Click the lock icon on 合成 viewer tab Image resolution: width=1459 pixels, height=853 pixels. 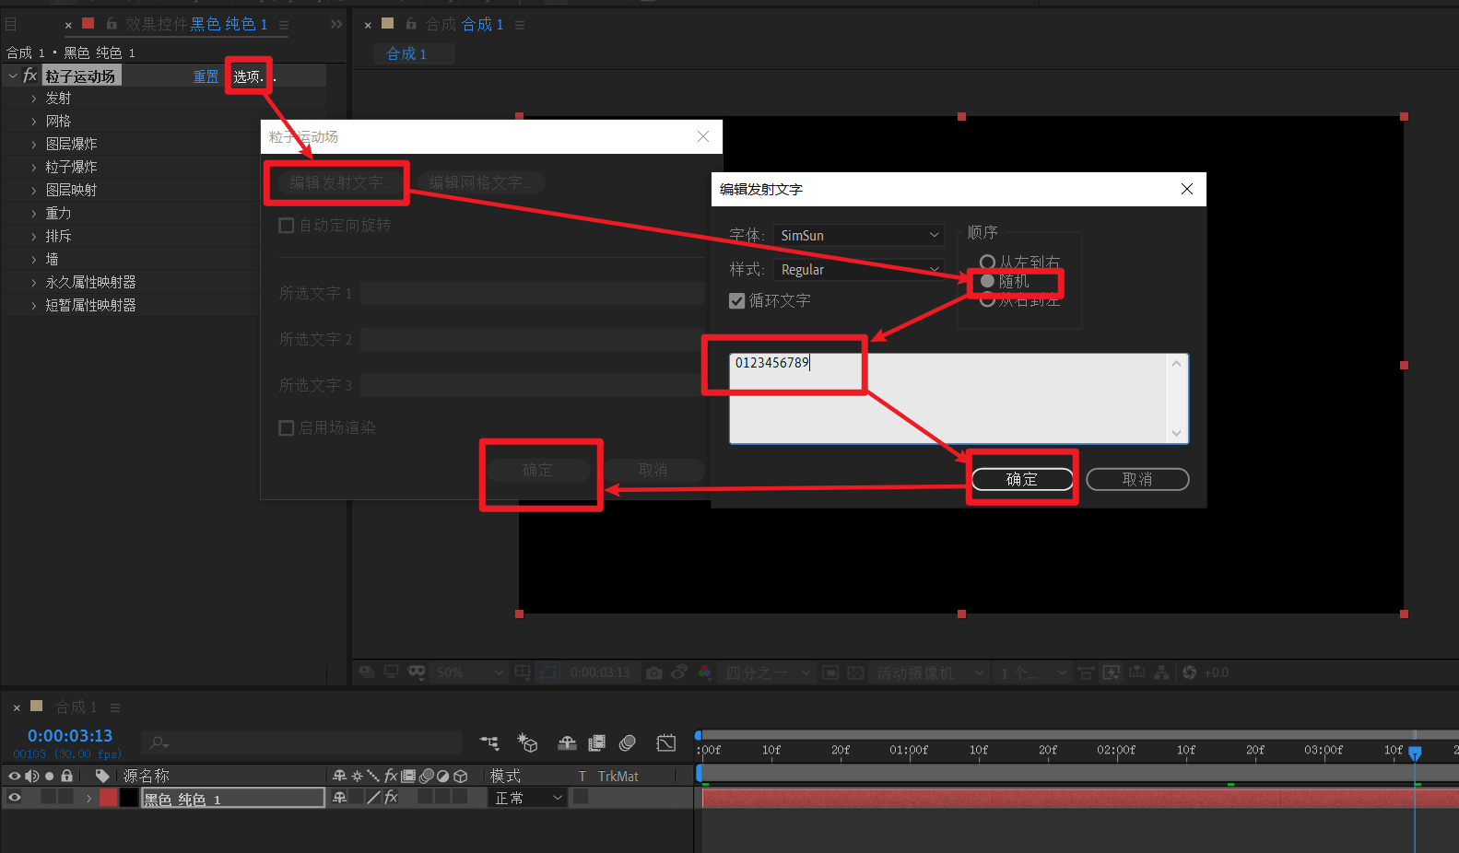coord(411,24)
